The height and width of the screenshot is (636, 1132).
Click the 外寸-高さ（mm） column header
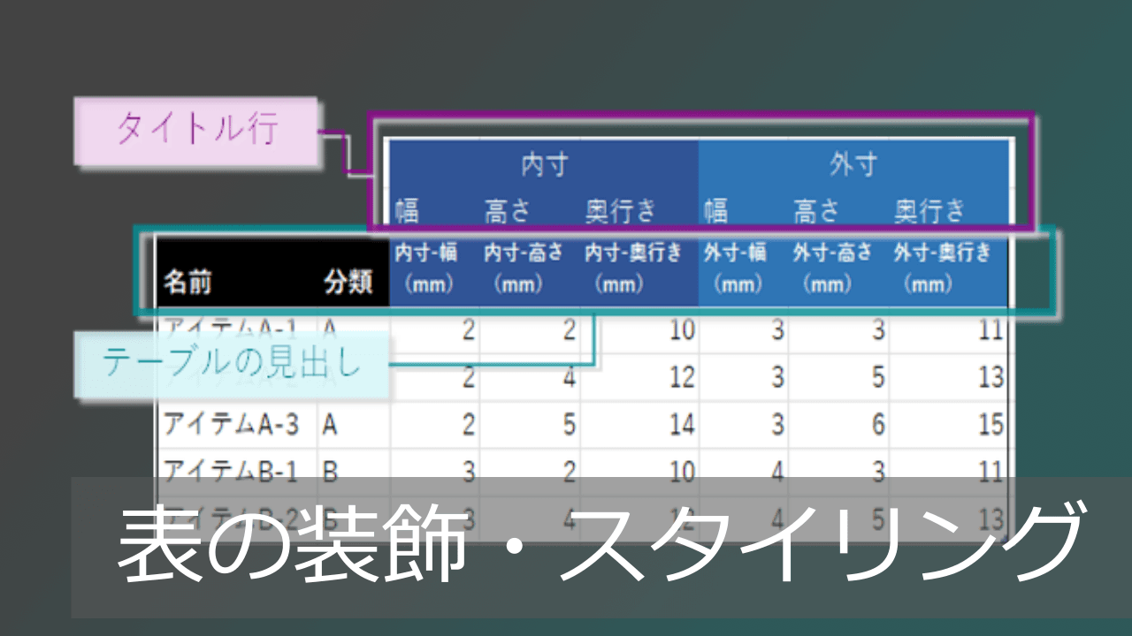point(830,268)
